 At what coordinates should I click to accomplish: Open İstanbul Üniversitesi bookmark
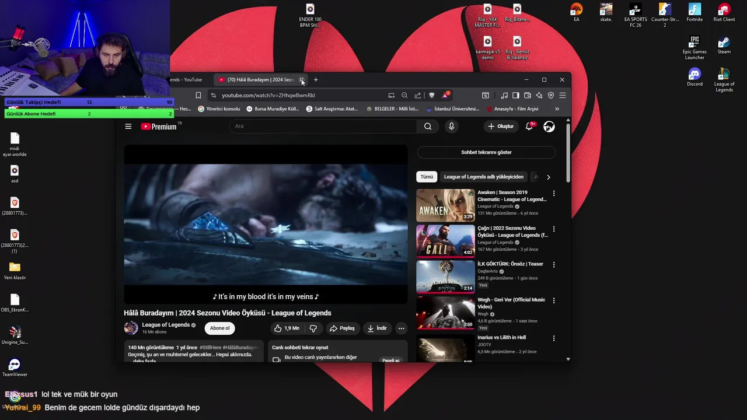[453, 109]
